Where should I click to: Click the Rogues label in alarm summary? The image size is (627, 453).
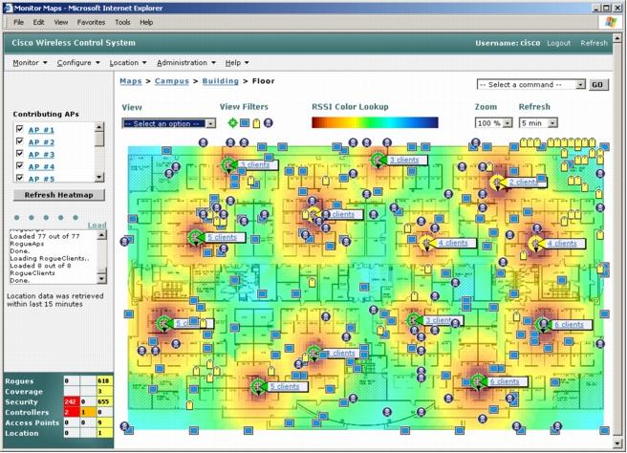coord(19,381)
